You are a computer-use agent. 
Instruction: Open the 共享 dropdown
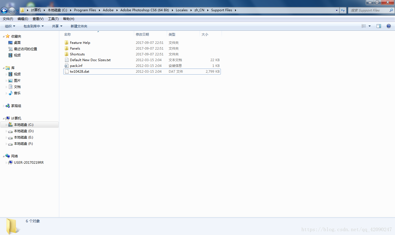[57, 26]
